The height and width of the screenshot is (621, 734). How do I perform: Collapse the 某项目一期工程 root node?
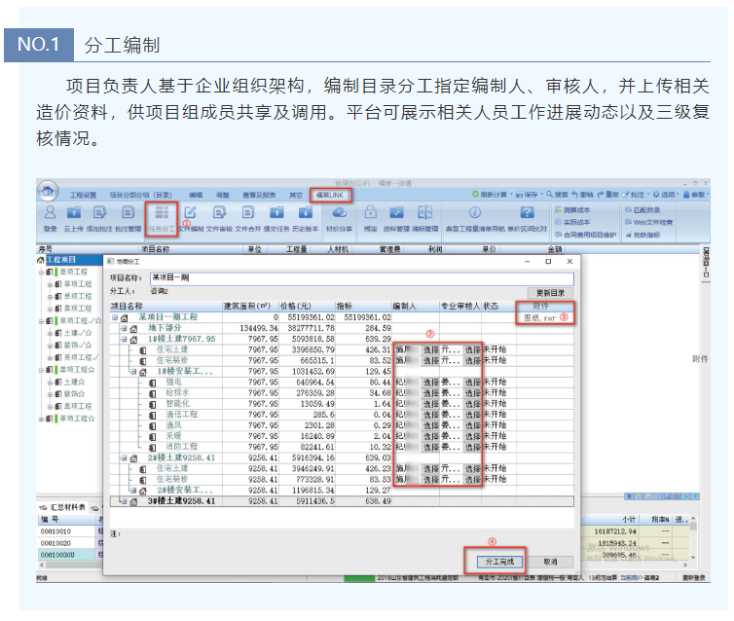point(115,317)
